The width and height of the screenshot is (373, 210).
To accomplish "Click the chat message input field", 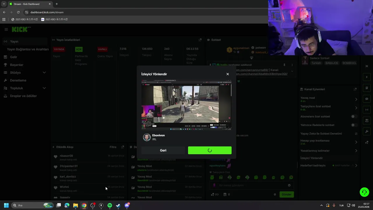I will pos(251,185).
